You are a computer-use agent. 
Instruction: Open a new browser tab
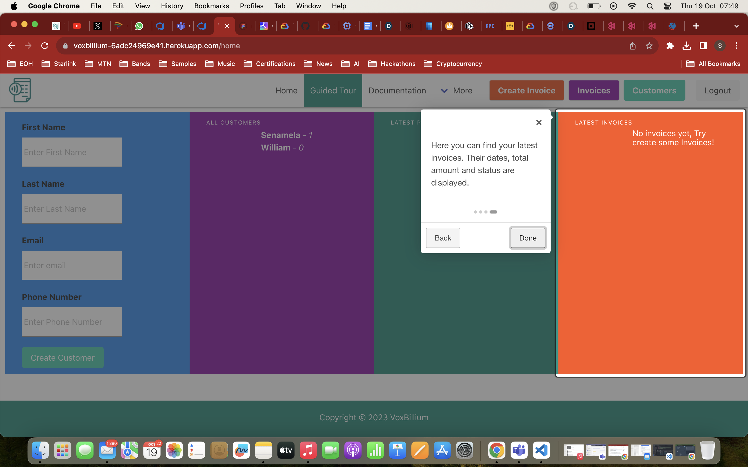tap(696, 26)
